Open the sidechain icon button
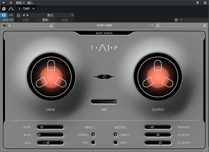The image size is (209, 152). pyautogui.click(x=11, y=15)
